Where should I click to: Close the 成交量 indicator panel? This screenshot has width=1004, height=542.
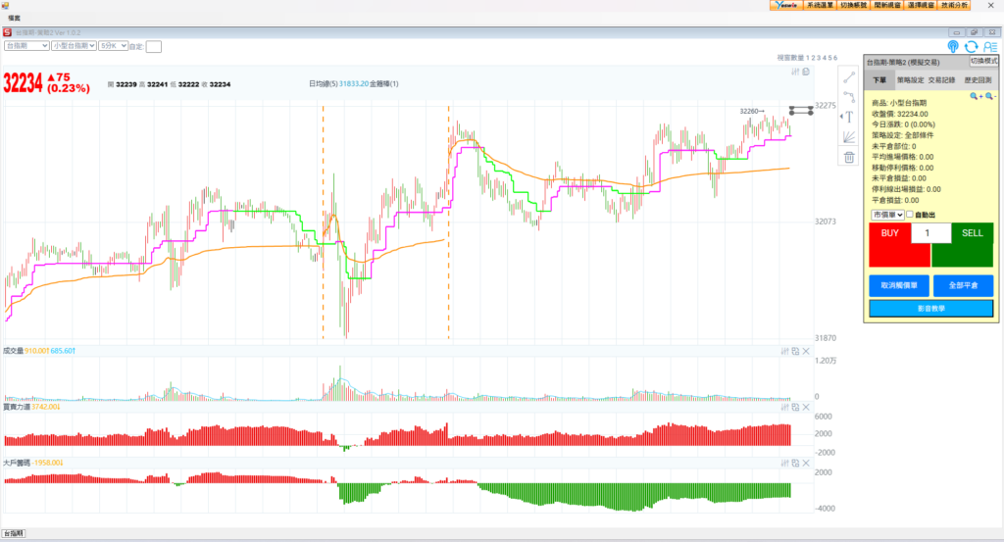pyautogui.click(x=806, y=351)
